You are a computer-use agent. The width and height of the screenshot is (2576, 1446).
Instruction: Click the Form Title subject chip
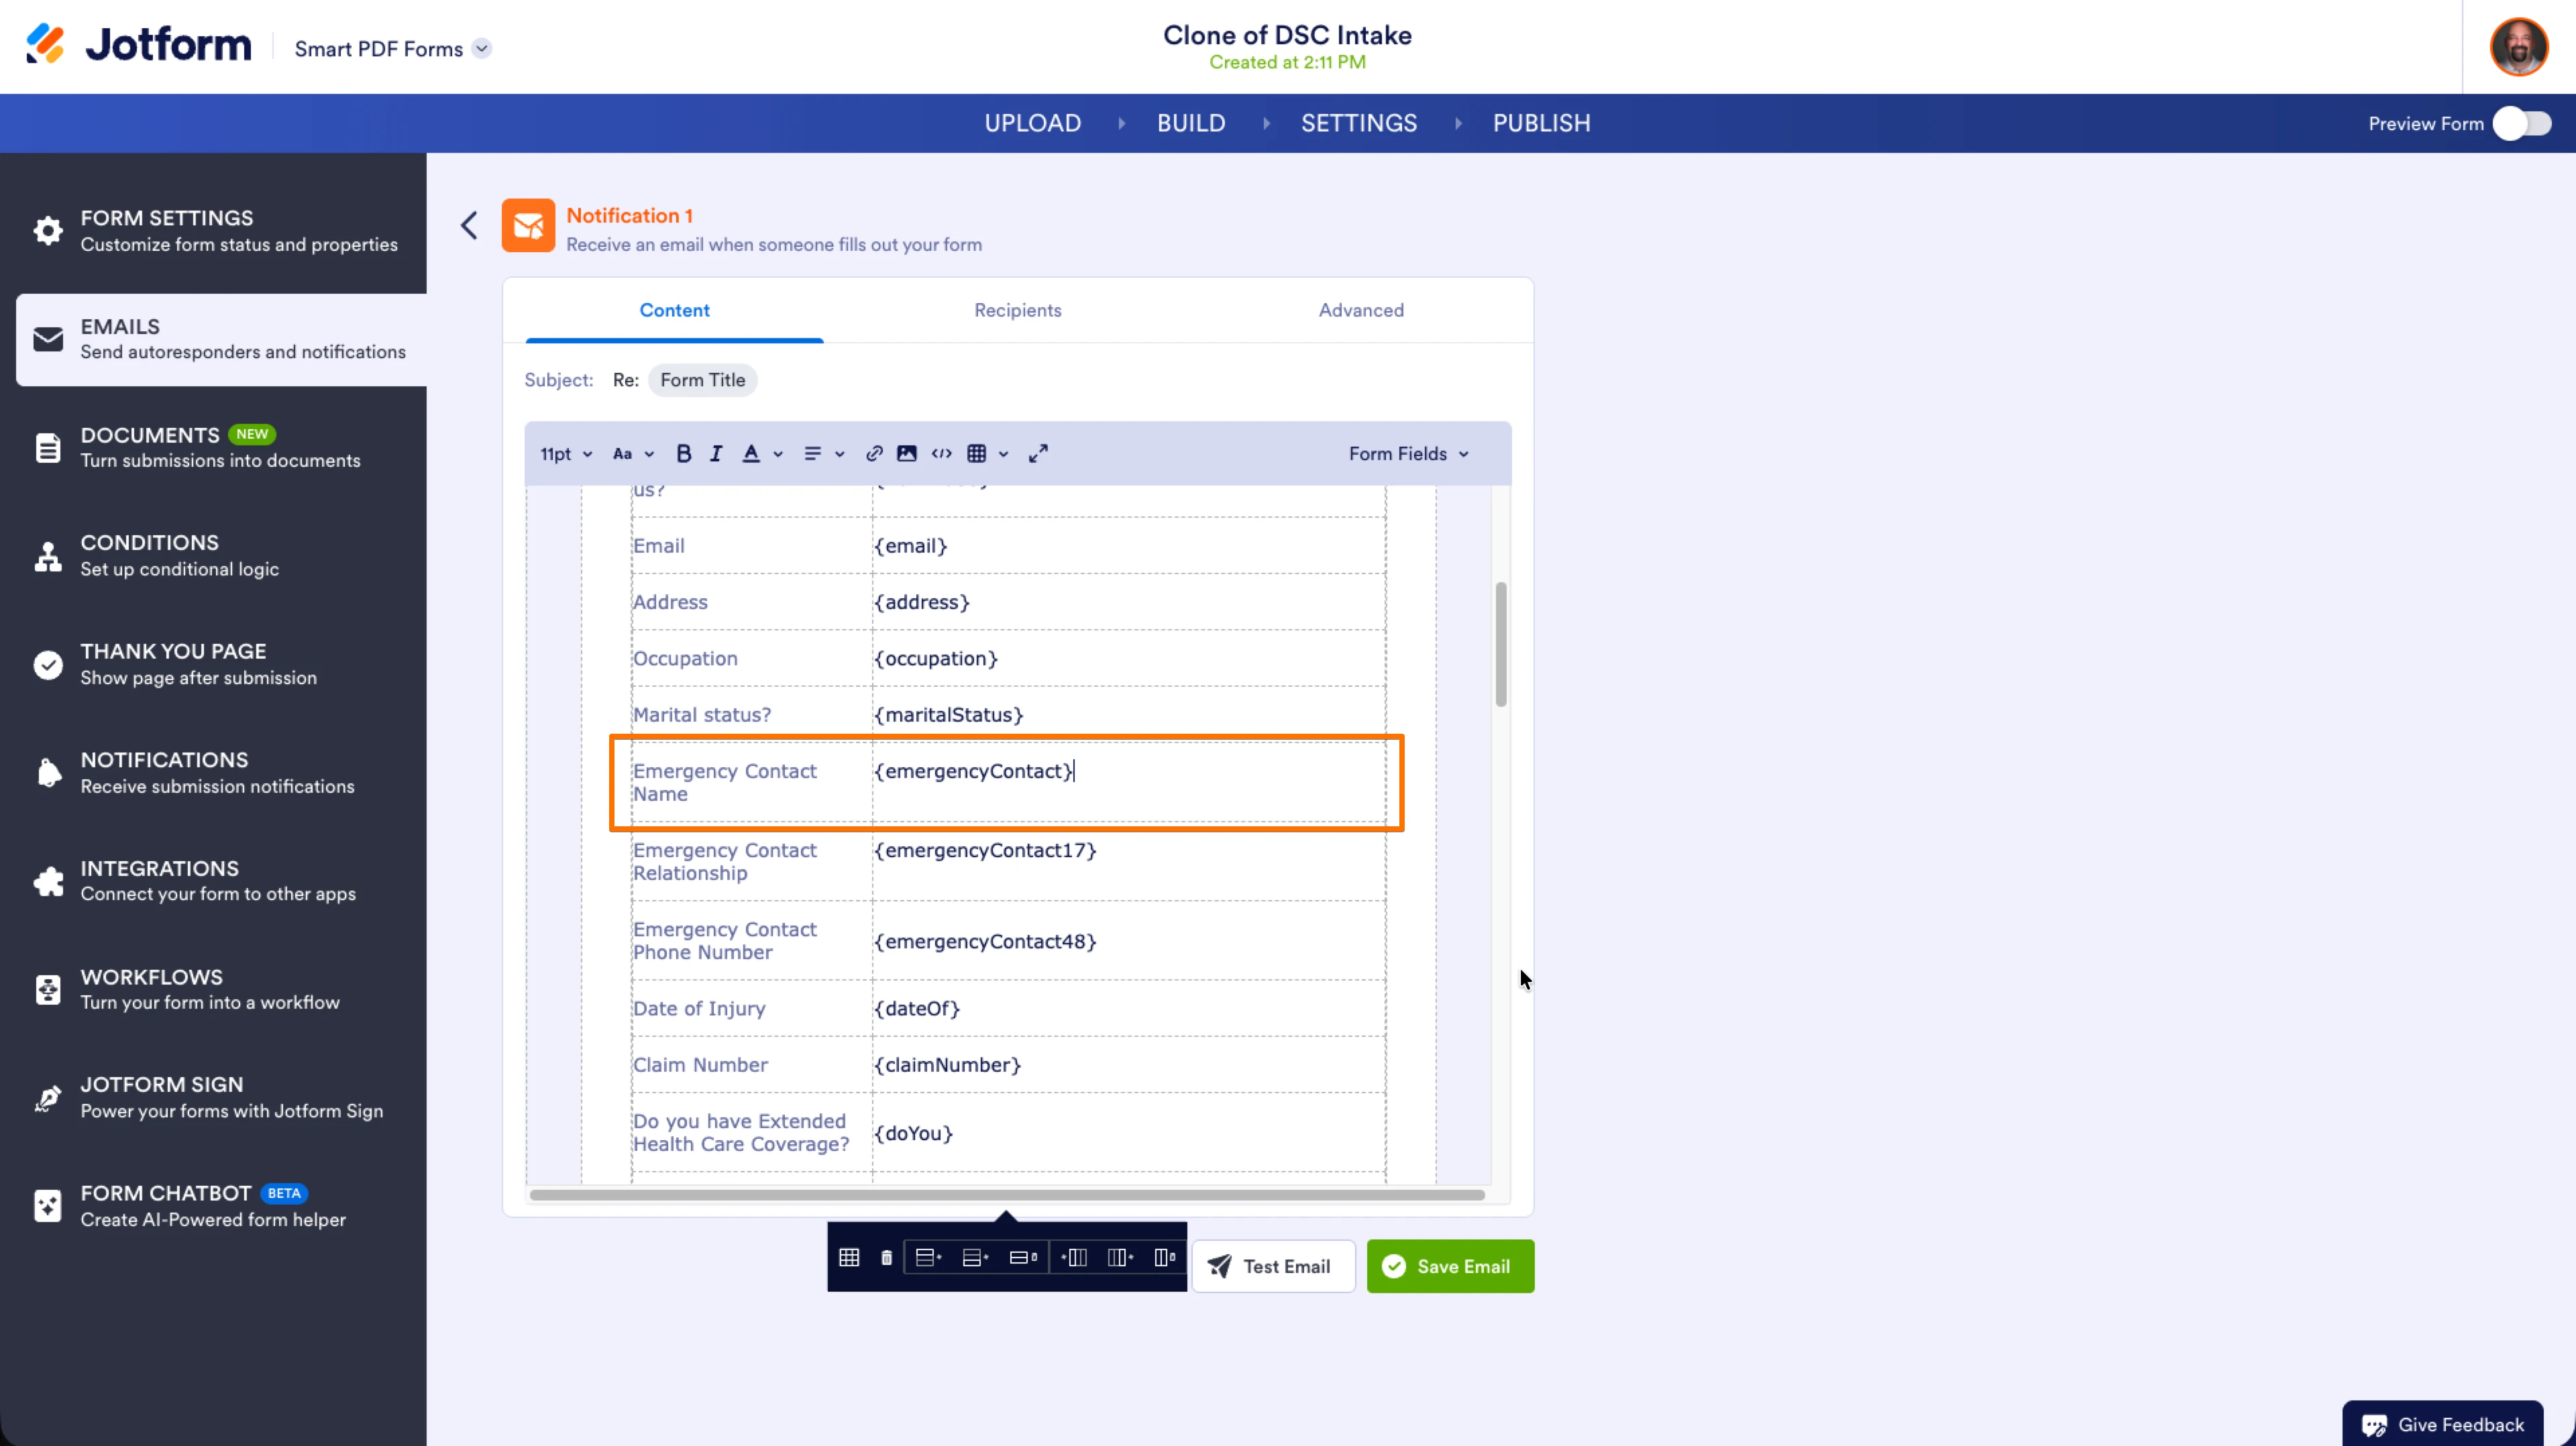(x=701, y=380)
